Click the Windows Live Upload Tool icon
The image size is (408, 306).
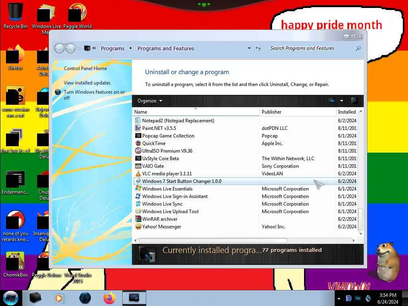pos(138,211)
